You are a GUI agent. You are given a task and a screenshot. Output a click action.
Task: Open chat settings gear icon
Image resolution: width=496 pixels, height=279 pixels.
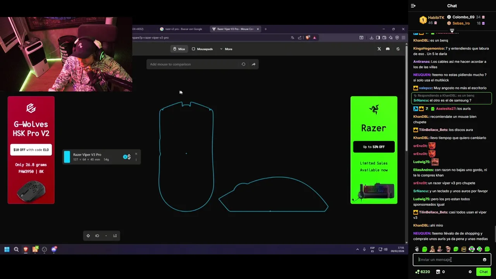click(x=470, y=272)
